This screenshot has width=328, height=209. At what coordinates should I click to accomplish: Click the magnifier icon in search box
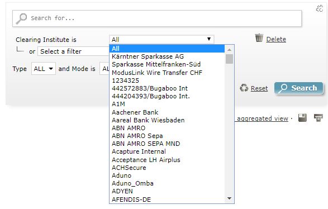click(22, 18)
